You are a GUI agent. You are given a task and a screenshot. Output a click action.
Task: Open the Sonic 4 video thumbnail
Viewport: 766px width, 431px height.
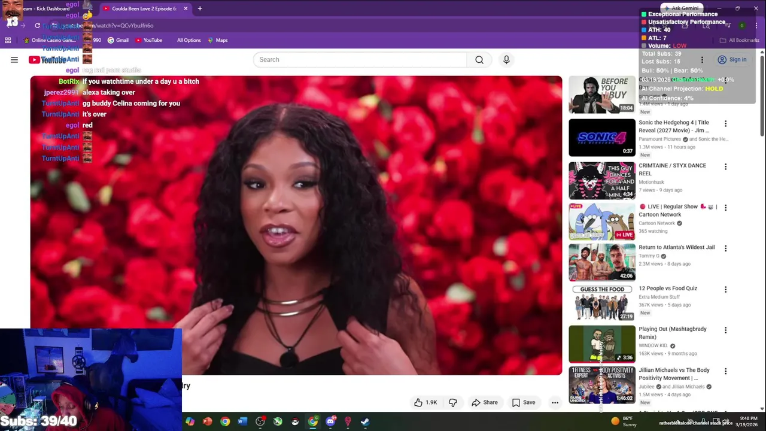(602, 138)
